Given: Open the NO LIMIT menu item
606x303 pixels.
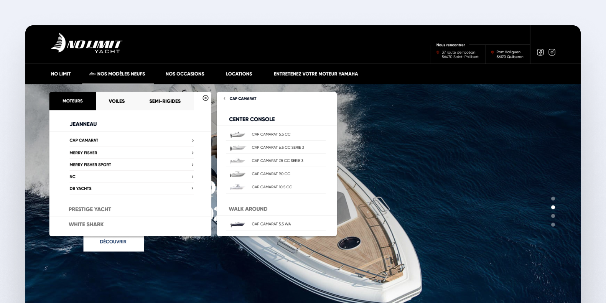Looking at the screenshot, I should [x=61, y=74].
